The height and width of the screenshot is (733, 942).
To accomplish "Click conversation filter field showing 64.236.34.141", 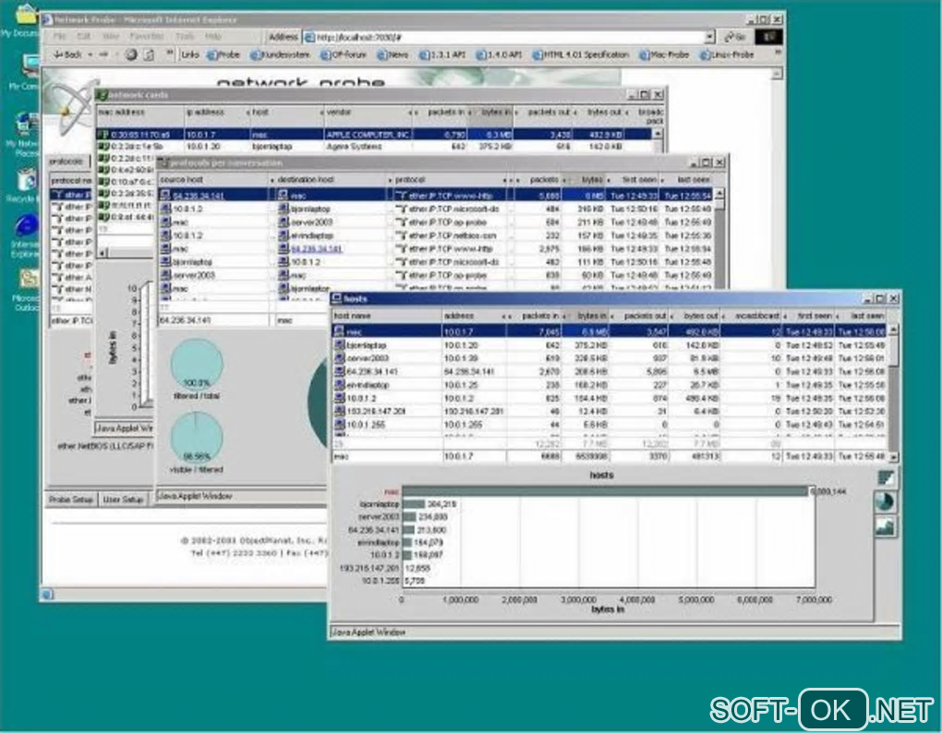I will pyautogui.click(x=212, y=320).
